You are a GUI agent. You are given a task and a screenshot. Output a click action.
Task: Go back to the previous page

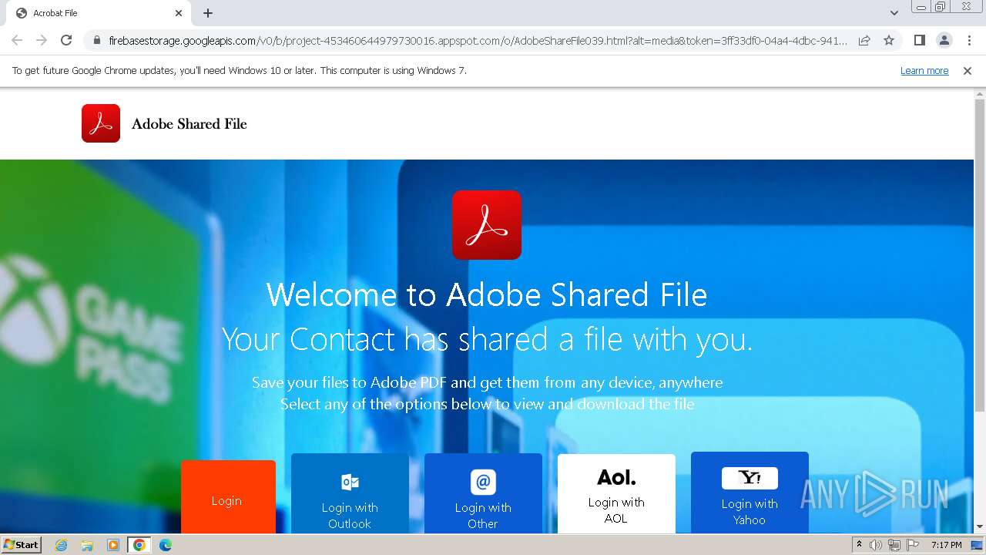click(x=17, y=40)
